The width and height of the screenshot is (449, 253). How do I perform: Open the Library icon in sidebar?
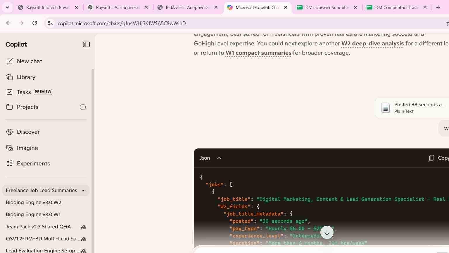[x=10, y=77]
